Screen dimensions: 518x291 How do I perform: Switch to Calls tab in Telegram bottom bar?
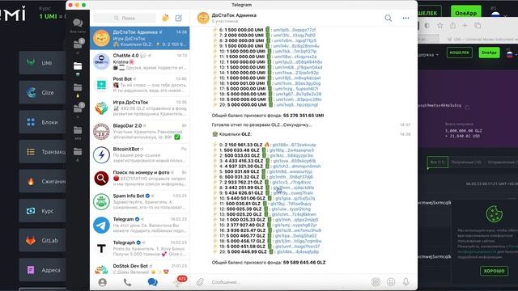(127, 282)
